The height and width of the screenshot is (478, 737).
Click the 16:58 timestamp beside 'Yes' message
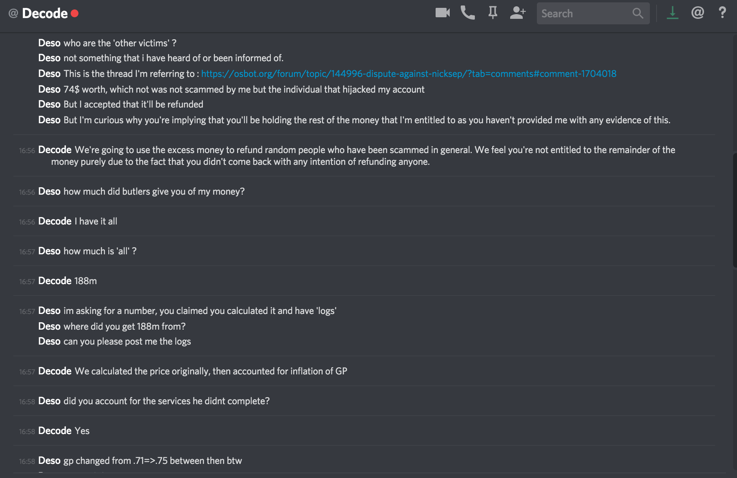pos(27,432)
